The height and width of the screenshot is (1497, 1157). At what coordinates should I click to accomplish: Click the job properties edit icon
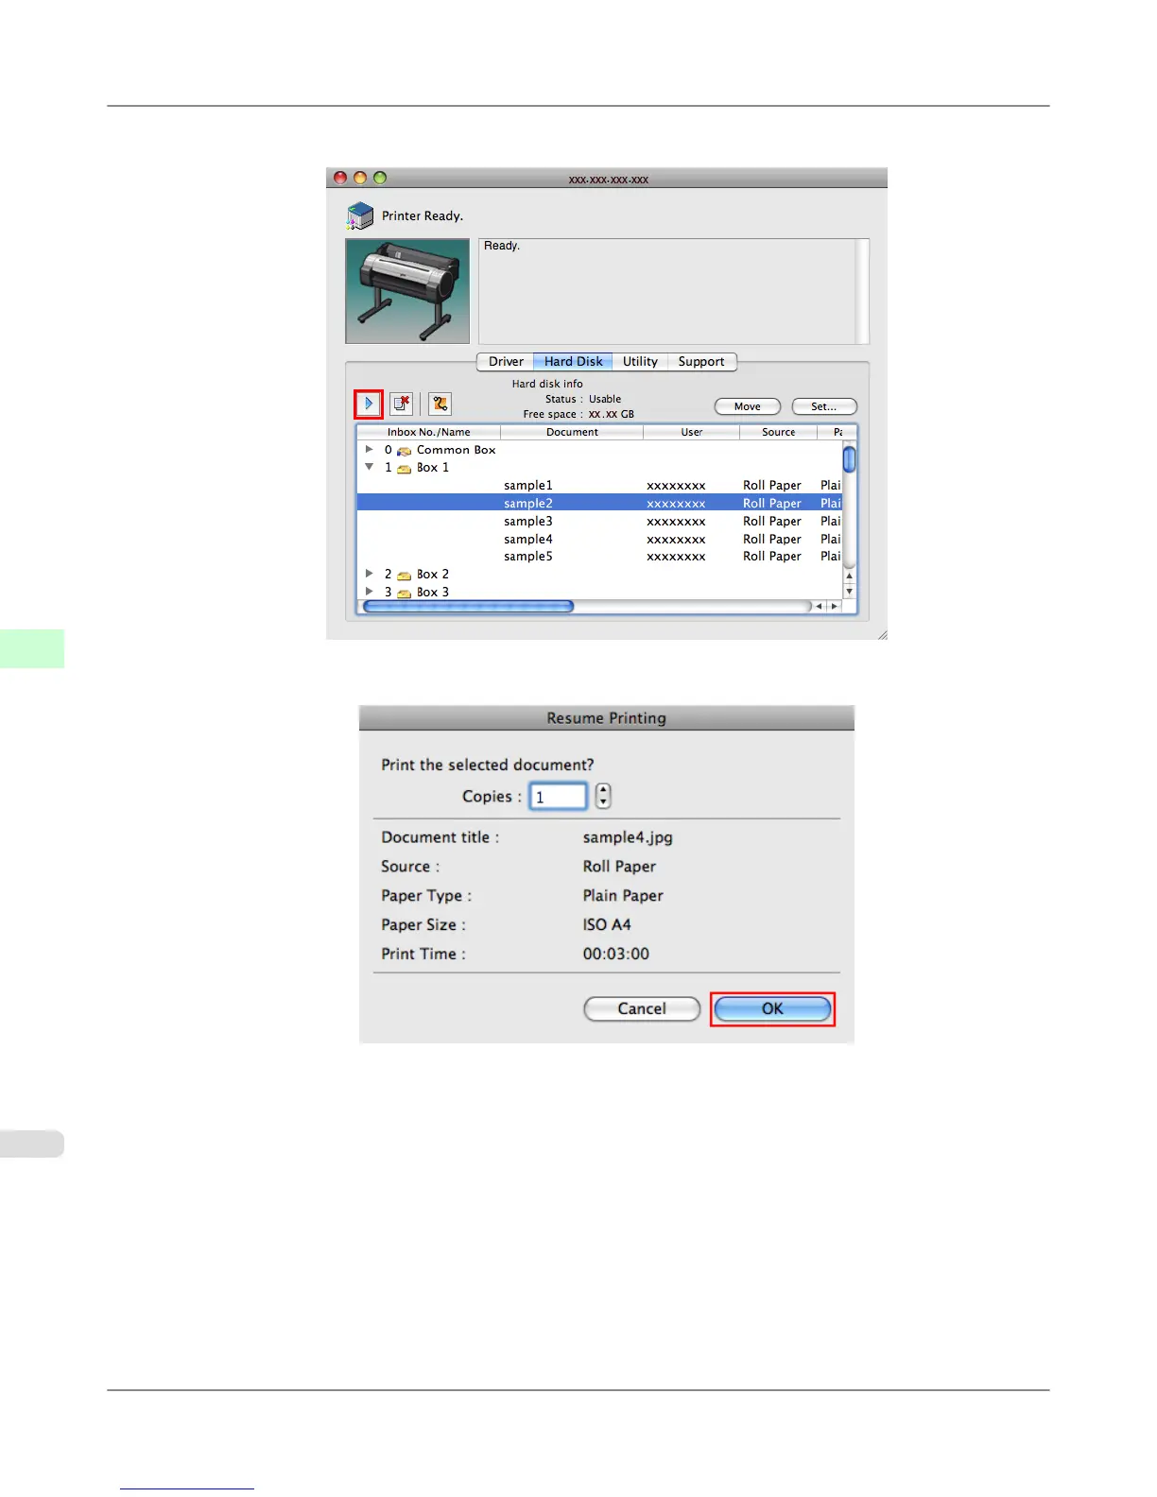click(x=440, y=404)
